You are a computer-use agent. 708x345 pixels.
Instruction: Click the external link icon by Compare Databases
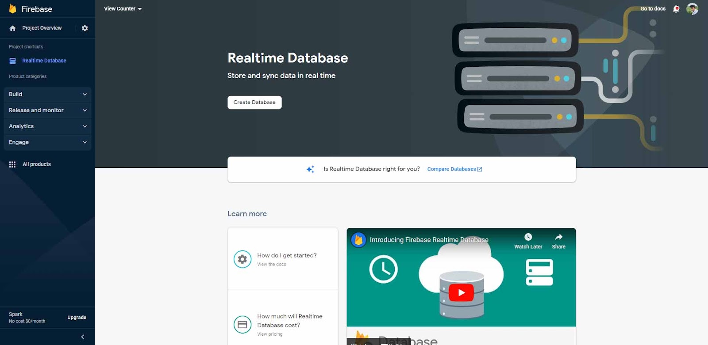(480, 169)
